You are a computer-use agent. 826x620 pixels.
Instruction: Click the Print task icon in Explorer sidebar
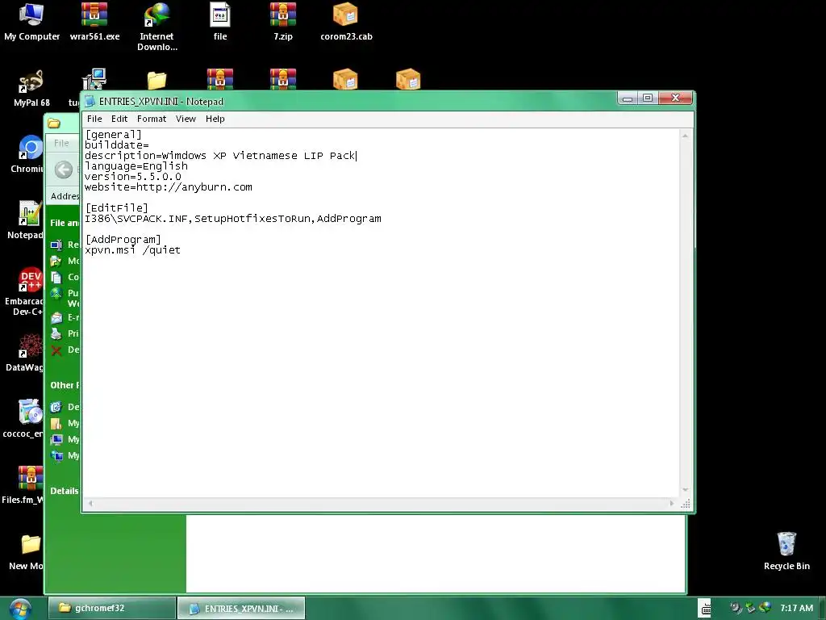coord(56,333)
